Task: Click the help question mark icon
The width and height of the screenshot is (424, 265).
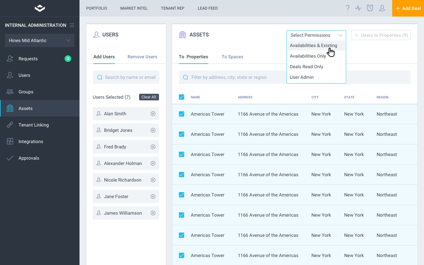Action: (x=347, y=8)
